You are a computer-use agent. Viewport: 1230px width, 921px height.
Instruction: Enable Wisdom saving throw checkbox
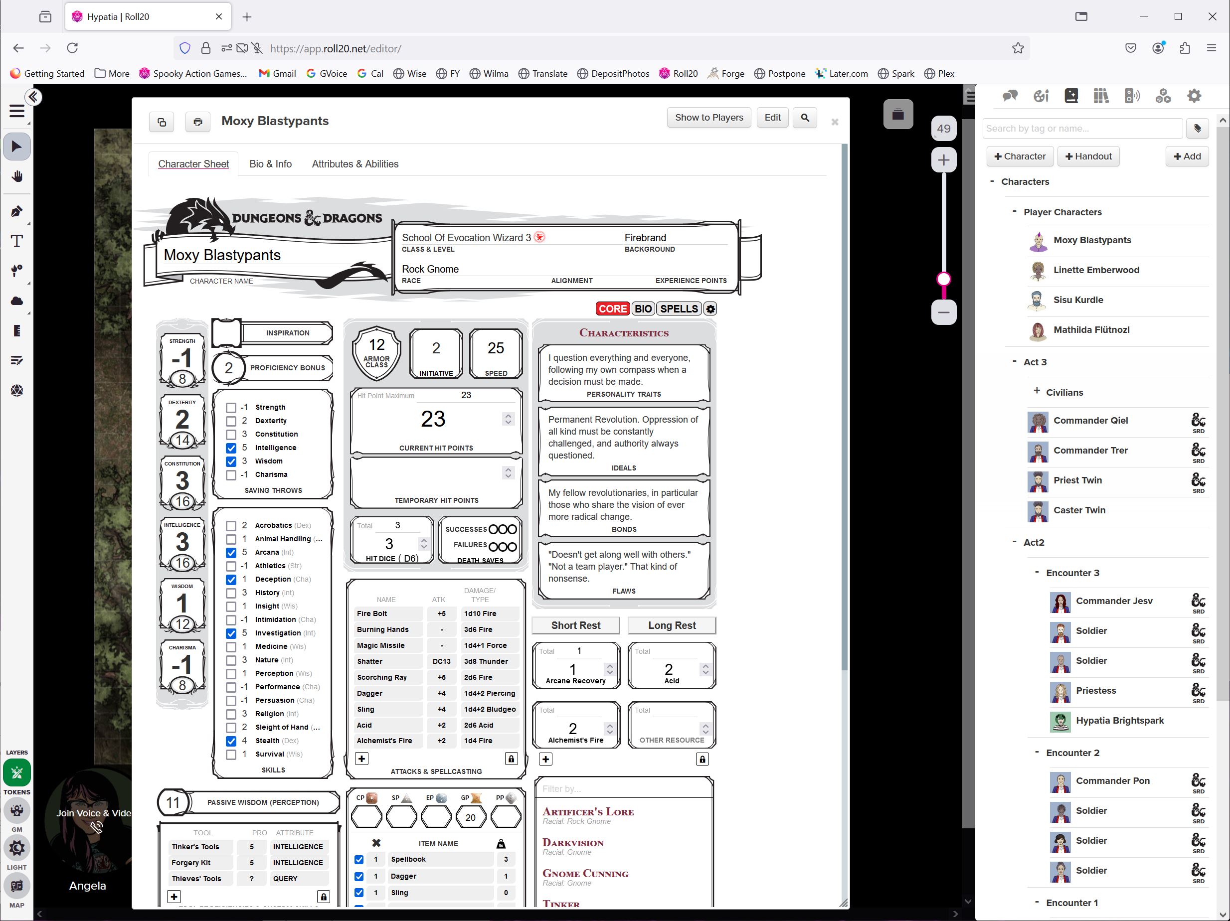[x=230, y=460]
